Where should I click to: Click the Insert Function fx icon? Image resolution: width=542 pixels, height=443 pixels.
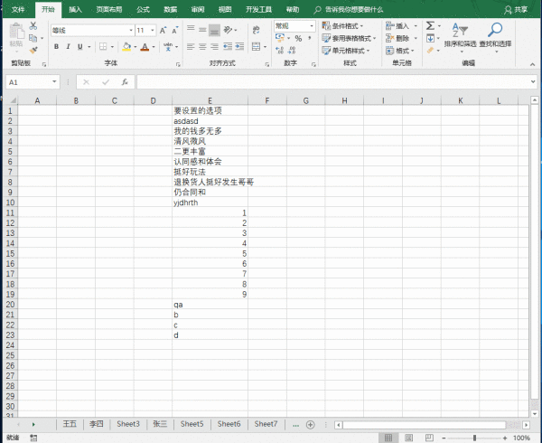click(x=123, y=82)
